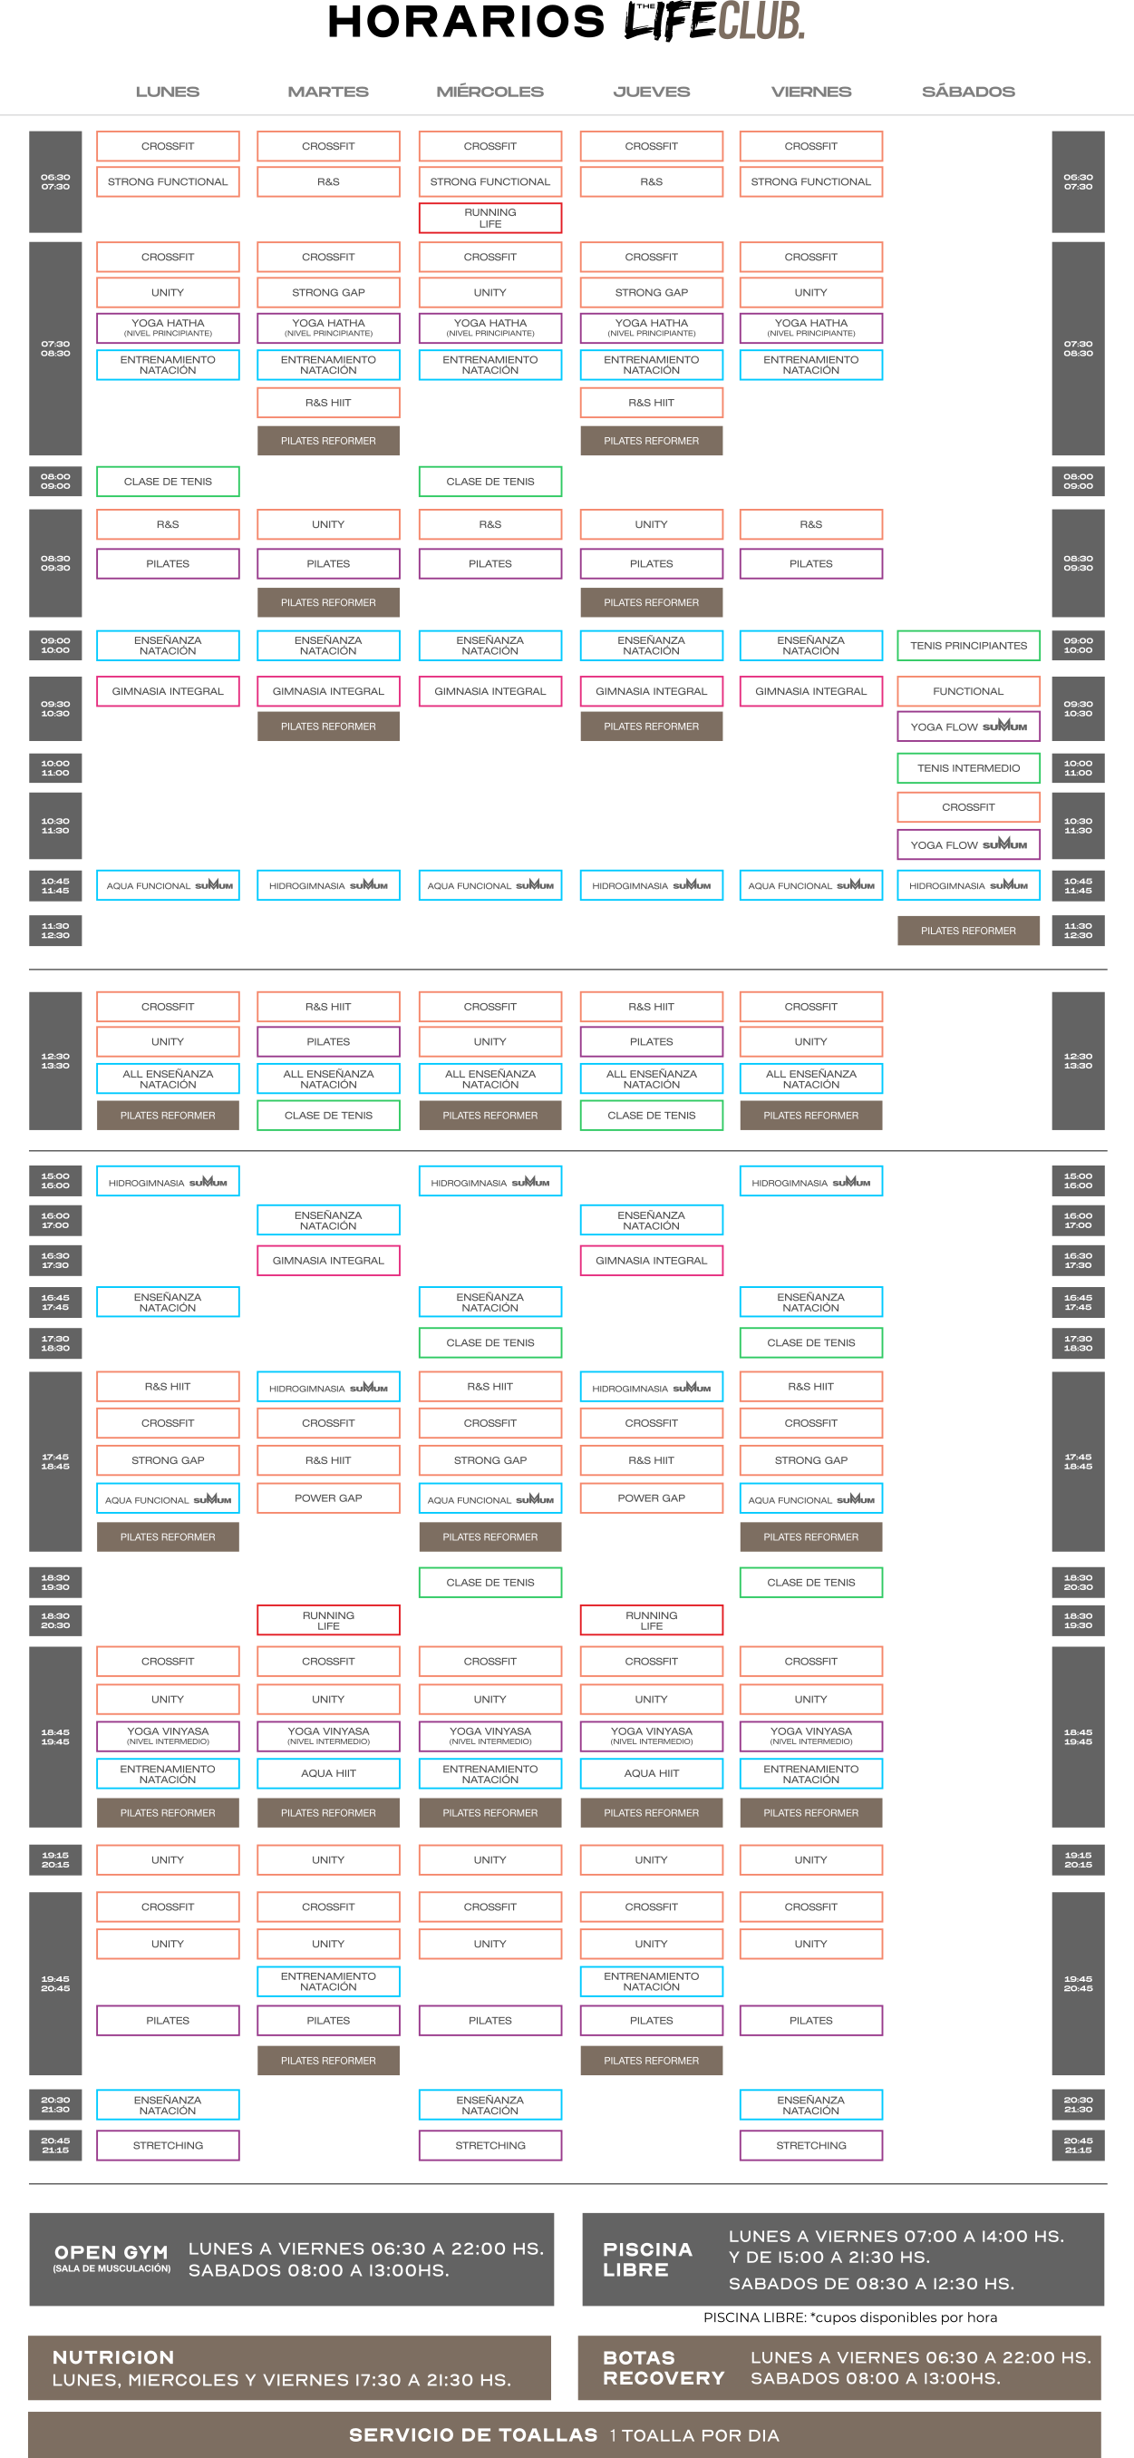Click Saturday TENIS INTERMEDIO class
Image resolution: width=1134 pixels, height=2458 pixels.
click(967, 768)
